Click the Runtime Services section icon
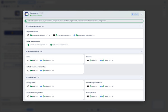Image resolution: width=168 pixels, height=112 pixels. click(27, 52)
